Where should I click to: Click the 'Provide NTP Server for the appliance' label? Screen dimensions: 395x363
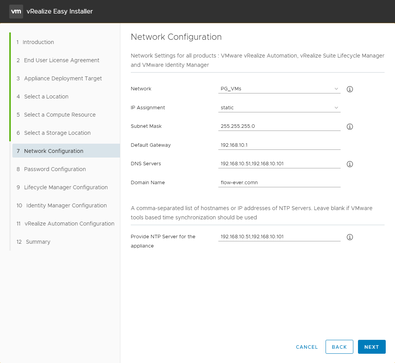(163, 241)
